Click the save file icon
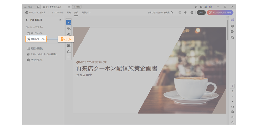Image resolution: width=258 pixels, height=129 pixels. pos(180,12)
